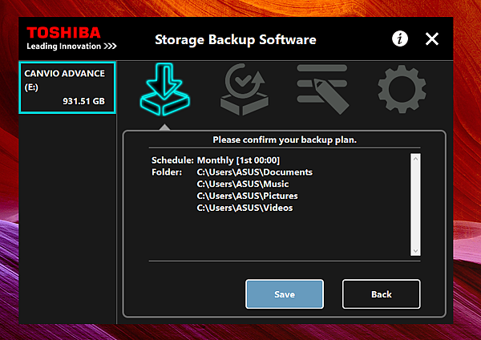Go Back from the confirm screen
Screen dimensions: 481x340
pos(382,294)
